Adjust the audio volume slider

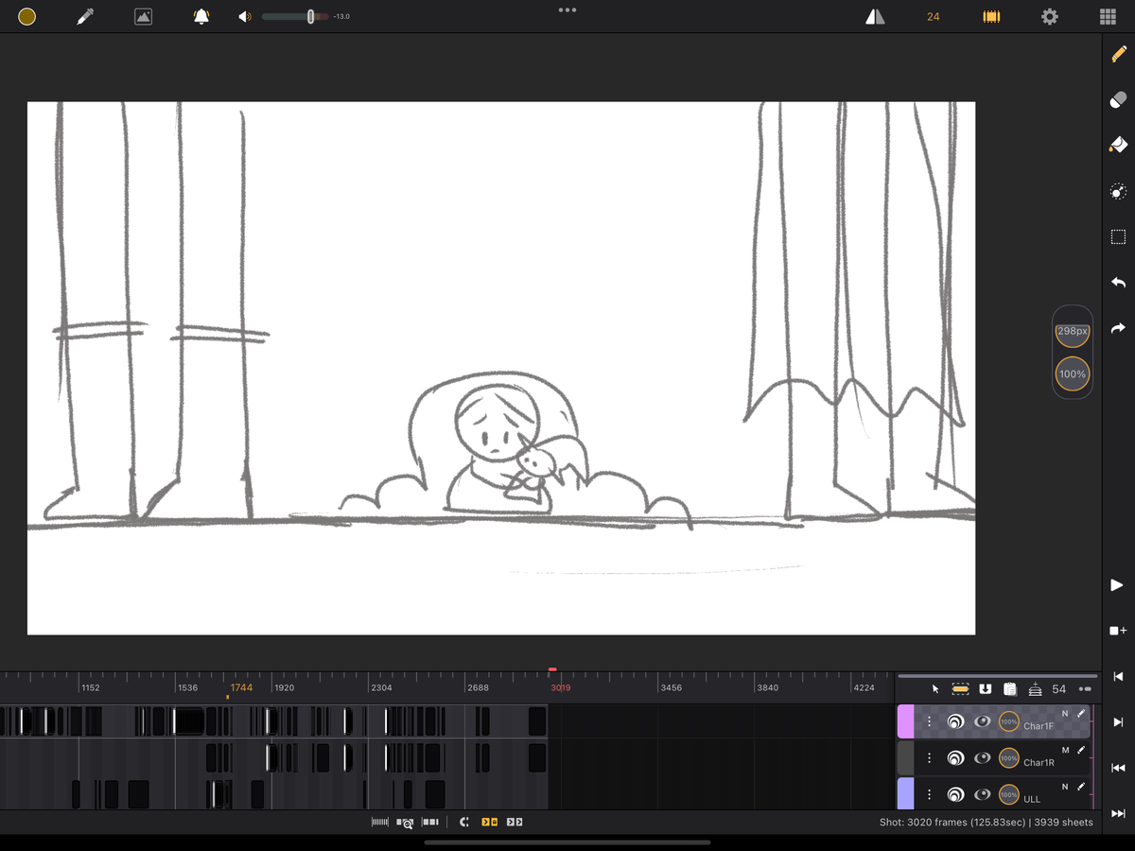coord(295,16)
